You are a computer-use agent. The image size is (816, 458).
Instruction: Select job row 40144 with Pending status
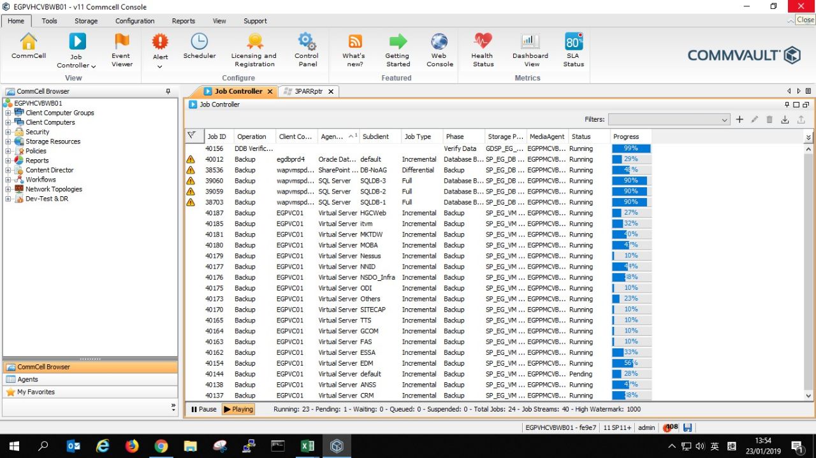coord(418,374)
